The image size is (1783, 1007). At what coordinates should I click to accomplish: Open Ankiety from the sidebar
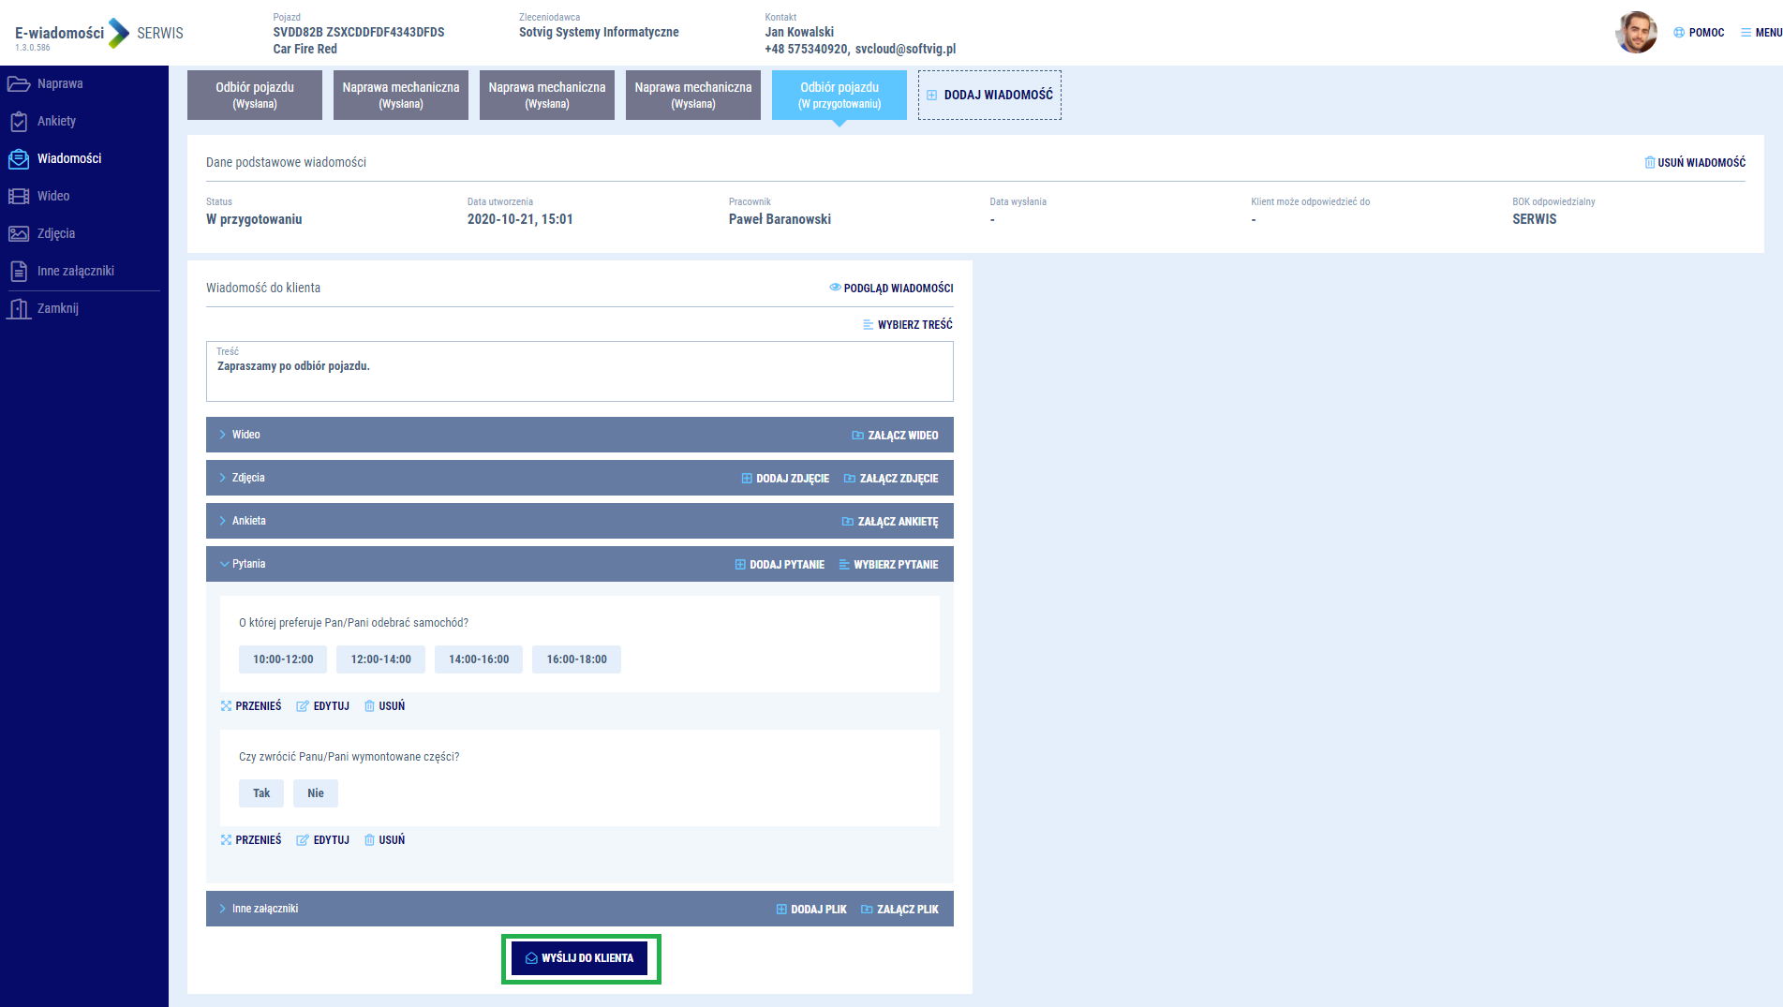point(56,121)
